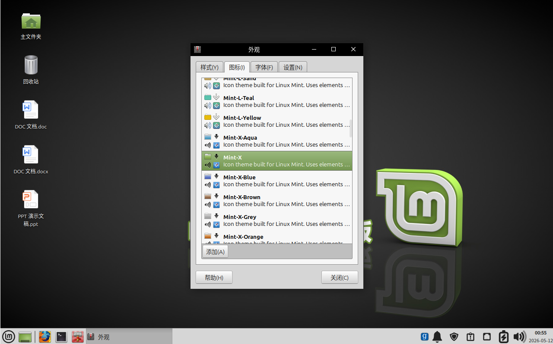Choose the Mint-X-Blue icon theme
Screen dimensions: 553x344
point(277,181)
